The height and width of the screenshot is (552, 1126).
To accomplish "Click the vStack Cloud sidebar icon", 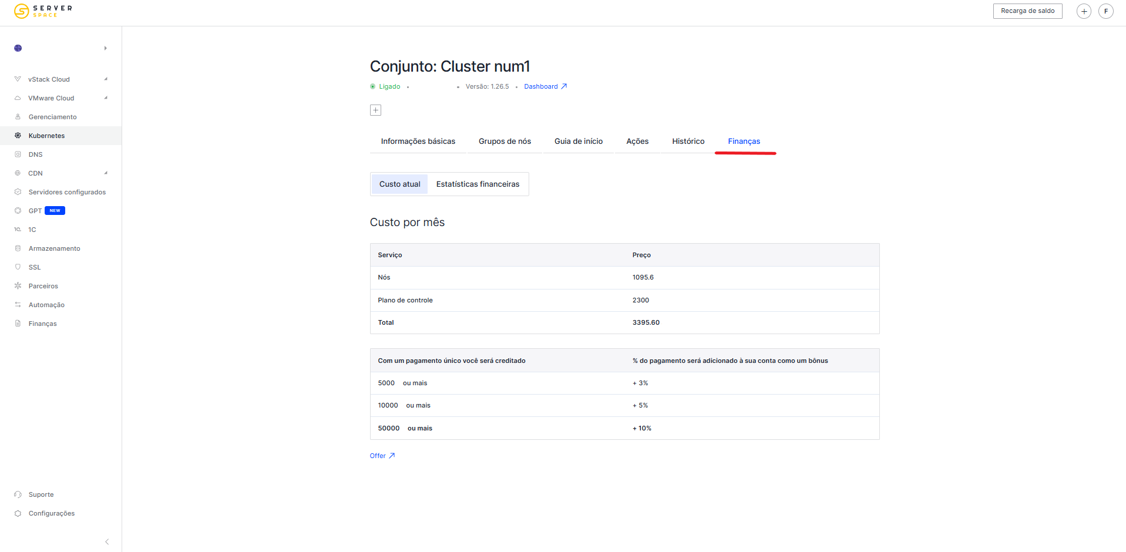I will pos(18,79).
